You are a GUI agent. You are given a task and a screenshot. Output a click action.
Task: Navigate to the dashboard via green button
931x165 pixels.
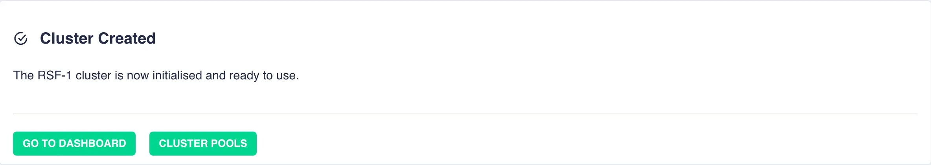click(74, 143)
